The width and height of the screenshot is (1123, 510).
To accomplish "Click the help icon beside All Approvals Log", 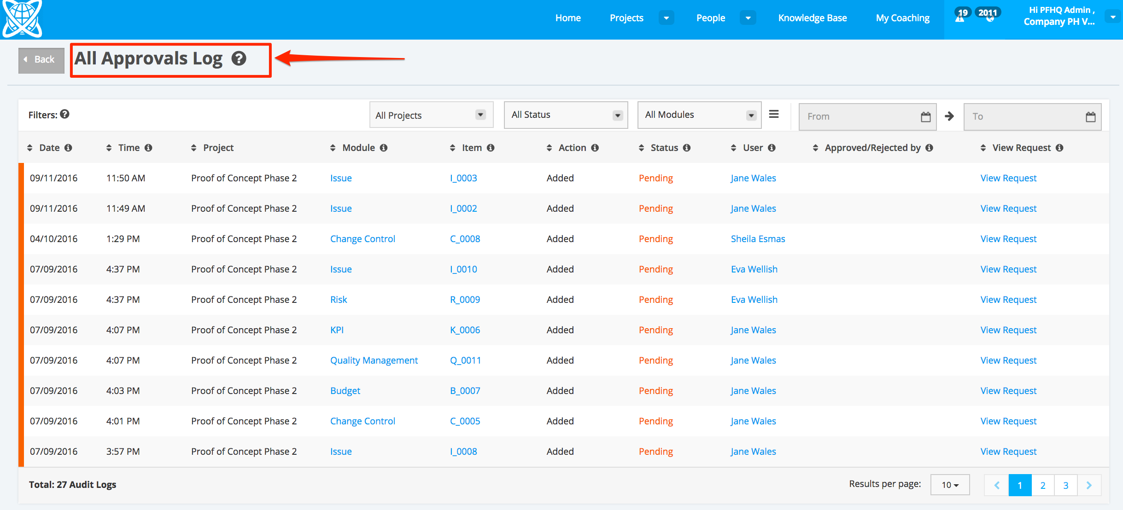I will pyautogui.click(x=239, y=58).
